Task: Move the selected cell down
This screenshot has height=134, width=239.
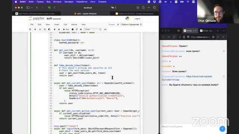Action: coord(59,29)
